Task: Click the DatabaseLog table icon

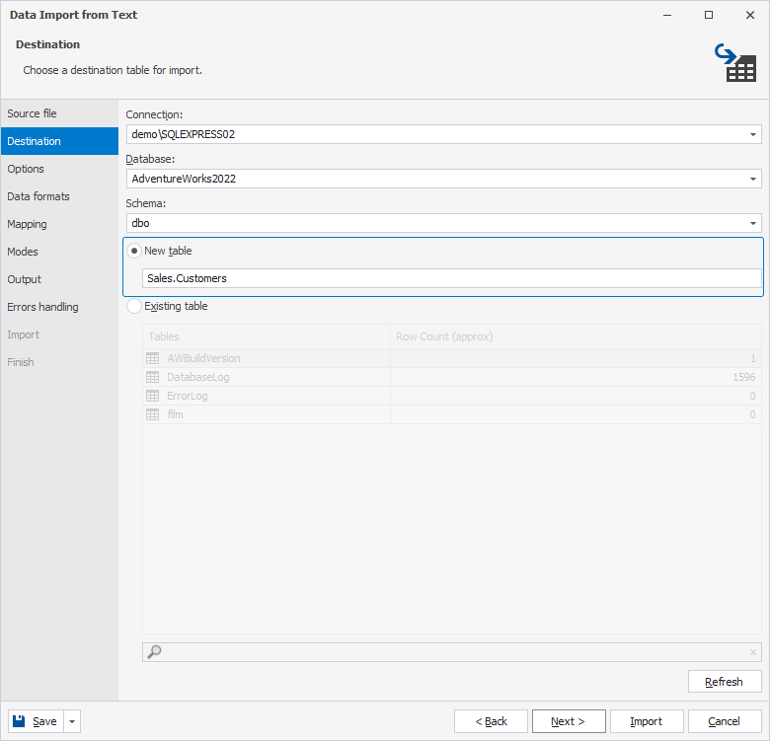Action: (x=152, y=377)
